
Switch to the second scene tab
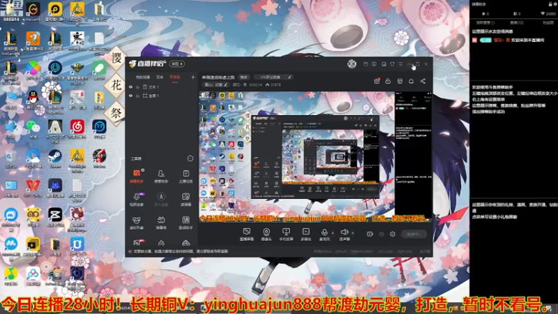[x=160, y=77]
